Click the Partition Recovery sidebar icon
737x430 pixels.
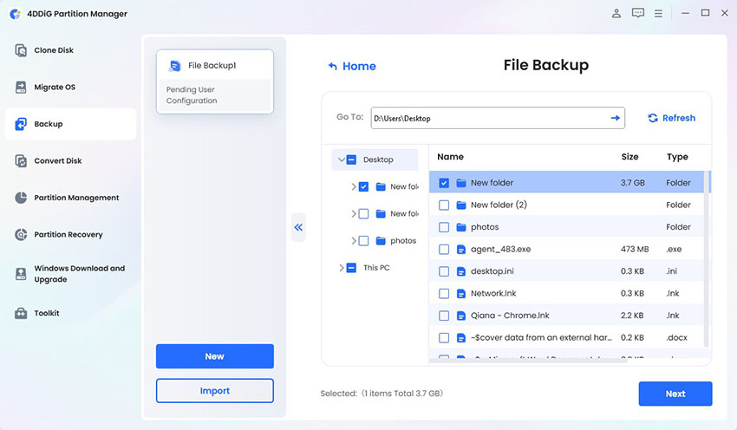(21, 235)
